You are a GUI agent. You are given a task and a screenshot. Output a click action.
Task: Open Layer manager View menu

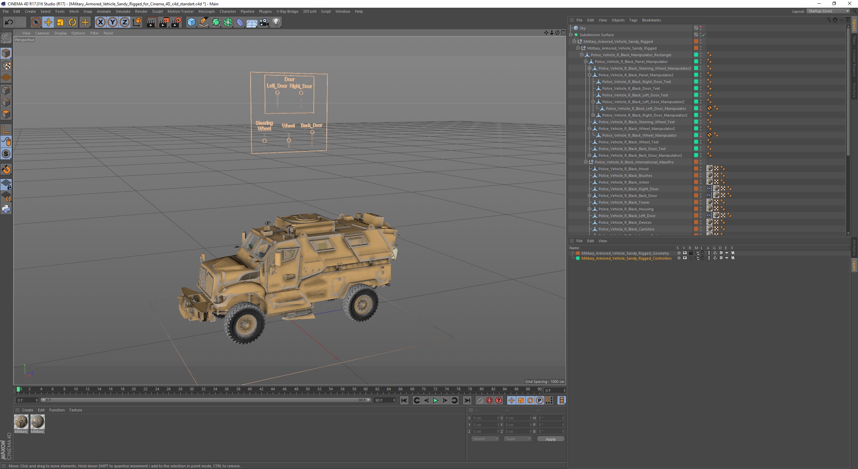[603, 241]
